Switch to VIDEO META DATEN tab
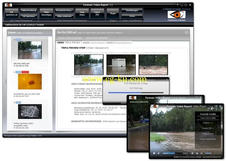Viewport: 226px width, 161px height. (x=93, y=42)
